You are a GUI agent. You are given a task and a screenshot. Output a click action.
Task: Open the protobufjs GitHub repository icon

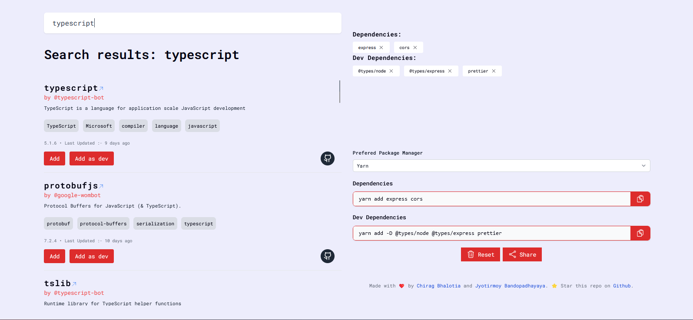click(x=328, y=256)
